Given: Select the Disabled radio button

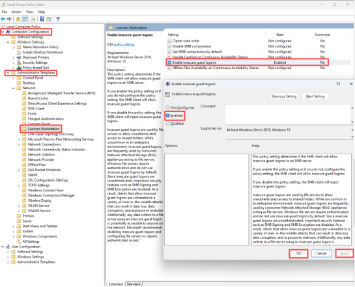Looking at the screenshot, I should coord(168,124).
